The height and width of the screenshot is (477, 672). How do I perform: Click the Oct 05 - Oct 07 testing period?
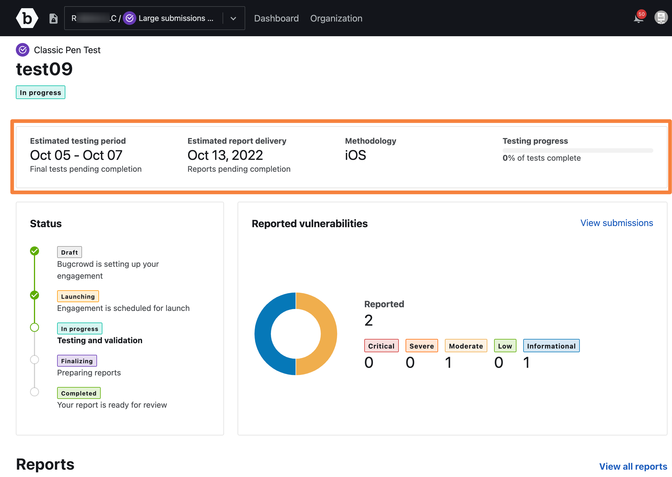pos(76,155)
